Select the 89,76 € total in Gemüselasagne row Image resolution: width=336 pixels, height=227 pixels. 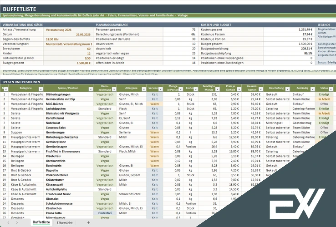252,147
